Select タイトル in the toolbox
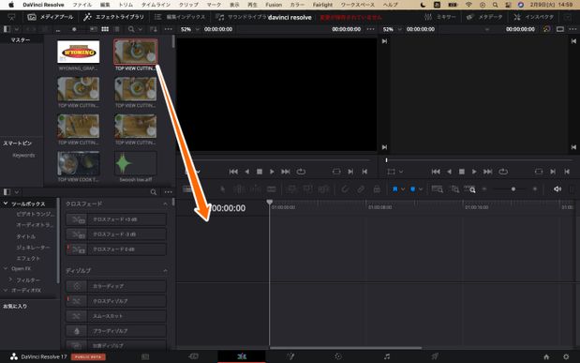The width and height of the screenshot is (580, 363). tap(26, 236)
